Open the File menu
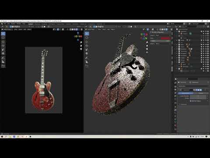210x158 pixels. pyautogui.click(x=5, y=24)
